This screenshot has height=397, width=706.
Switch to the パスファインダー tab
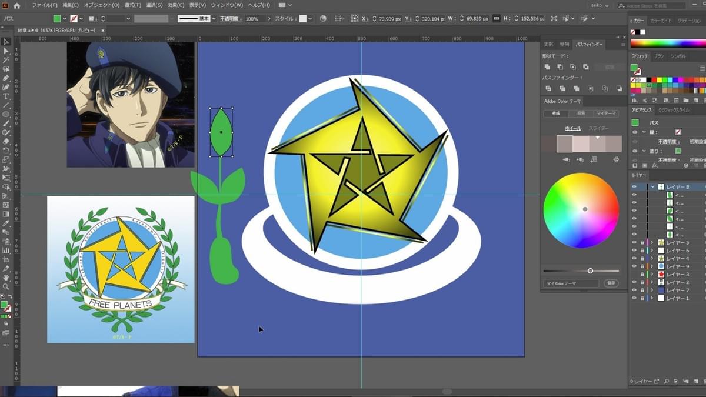click(589, 44)
